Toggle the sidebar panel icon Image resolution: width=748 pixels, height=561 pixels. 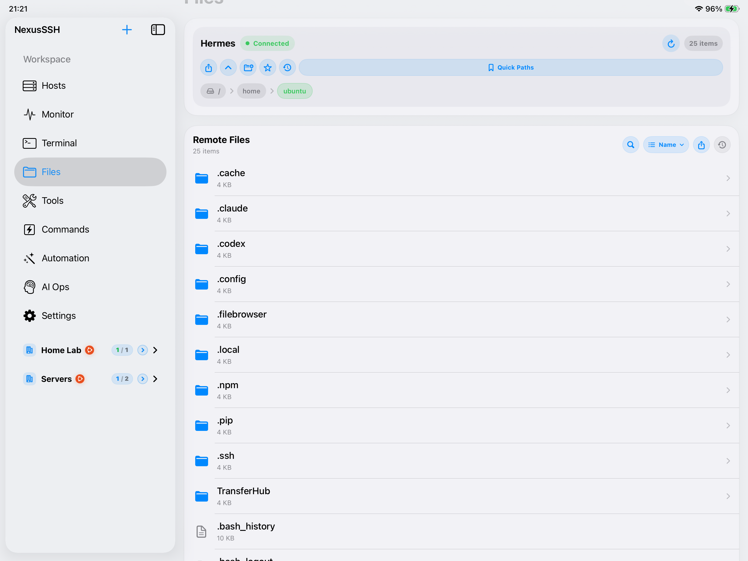pyautogui.click(x=158, y=30)
